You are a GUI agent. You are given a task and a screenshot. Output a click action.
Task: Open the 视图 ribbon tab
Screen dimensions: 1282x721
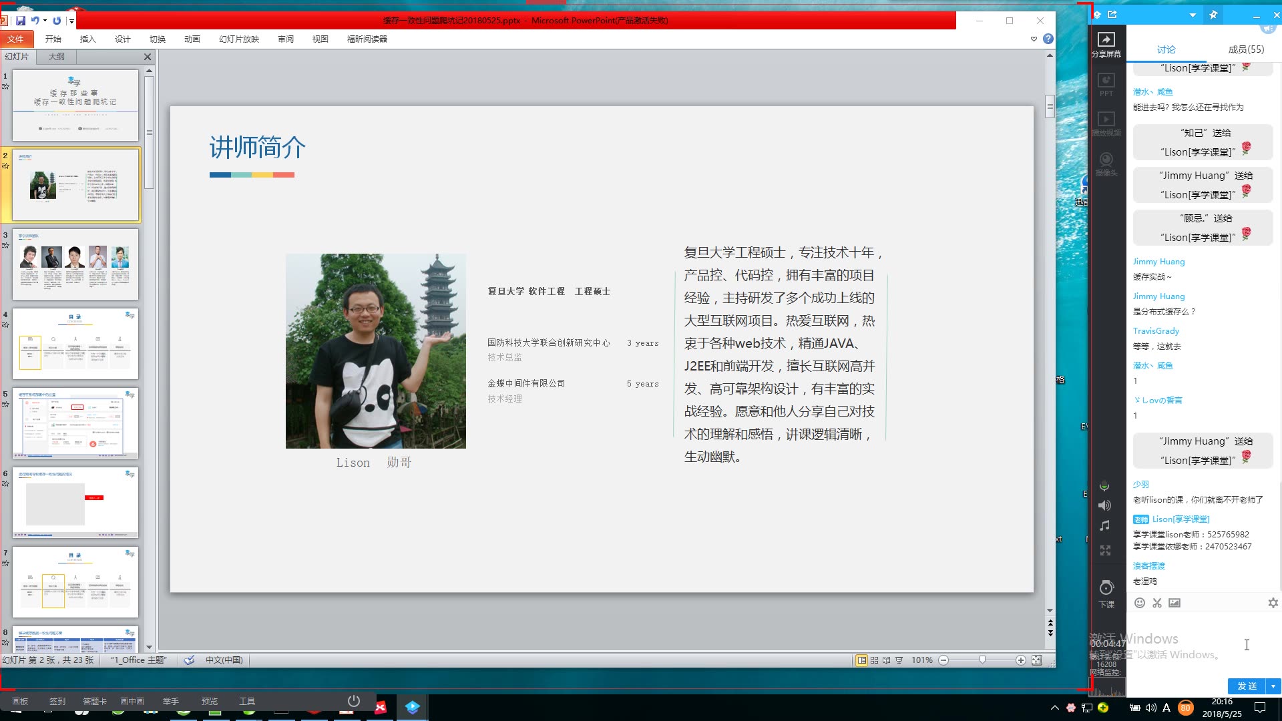[320, 39]
